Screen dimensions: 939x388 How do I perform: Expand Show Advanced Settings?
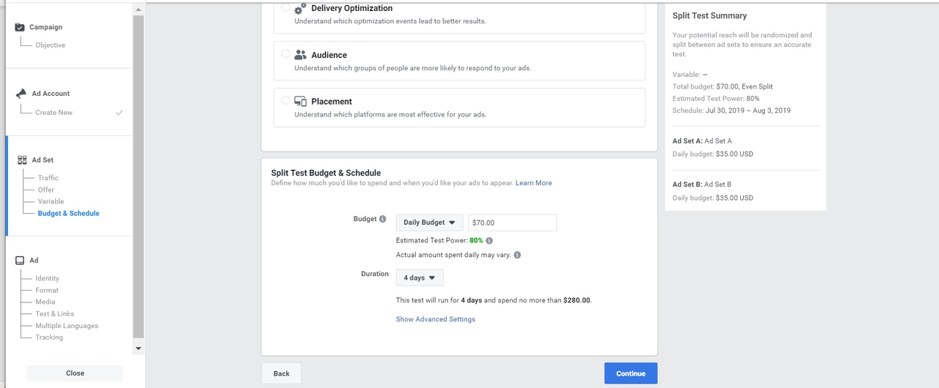tap(436, 319)
